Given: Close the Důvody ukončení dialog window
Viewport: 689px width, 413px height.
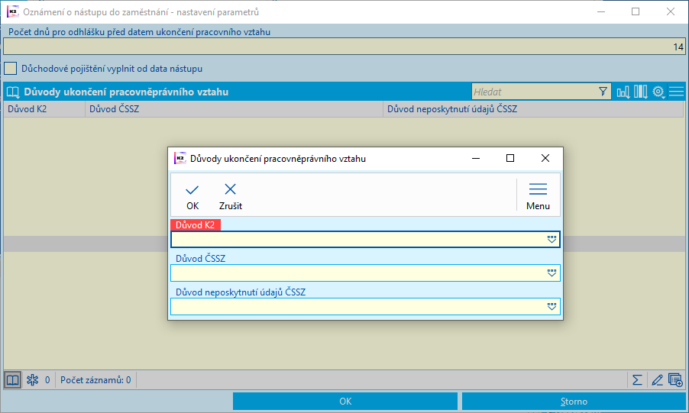Looking at the screenshot, I should coord(545,158).
